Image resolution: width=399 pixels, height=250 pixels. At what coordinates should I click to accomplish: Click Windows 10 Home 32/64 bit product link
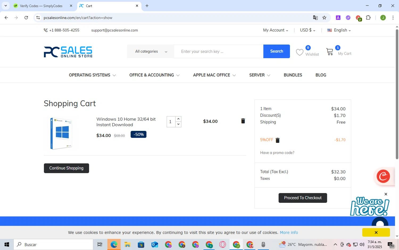126,122
